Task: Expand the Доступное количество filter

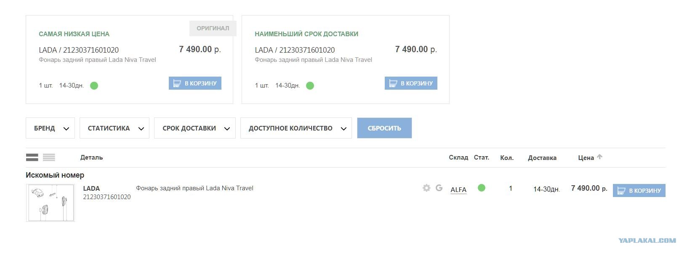Action: pos(296,128)
